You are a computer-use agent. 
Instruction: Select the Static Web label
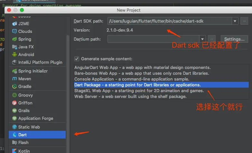[x=29, y=127]
